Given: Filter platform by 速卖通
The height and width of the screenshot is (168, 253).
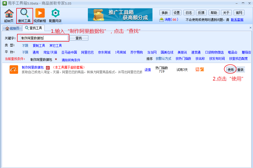Looking at the screenshot, I should coord(196,52).
